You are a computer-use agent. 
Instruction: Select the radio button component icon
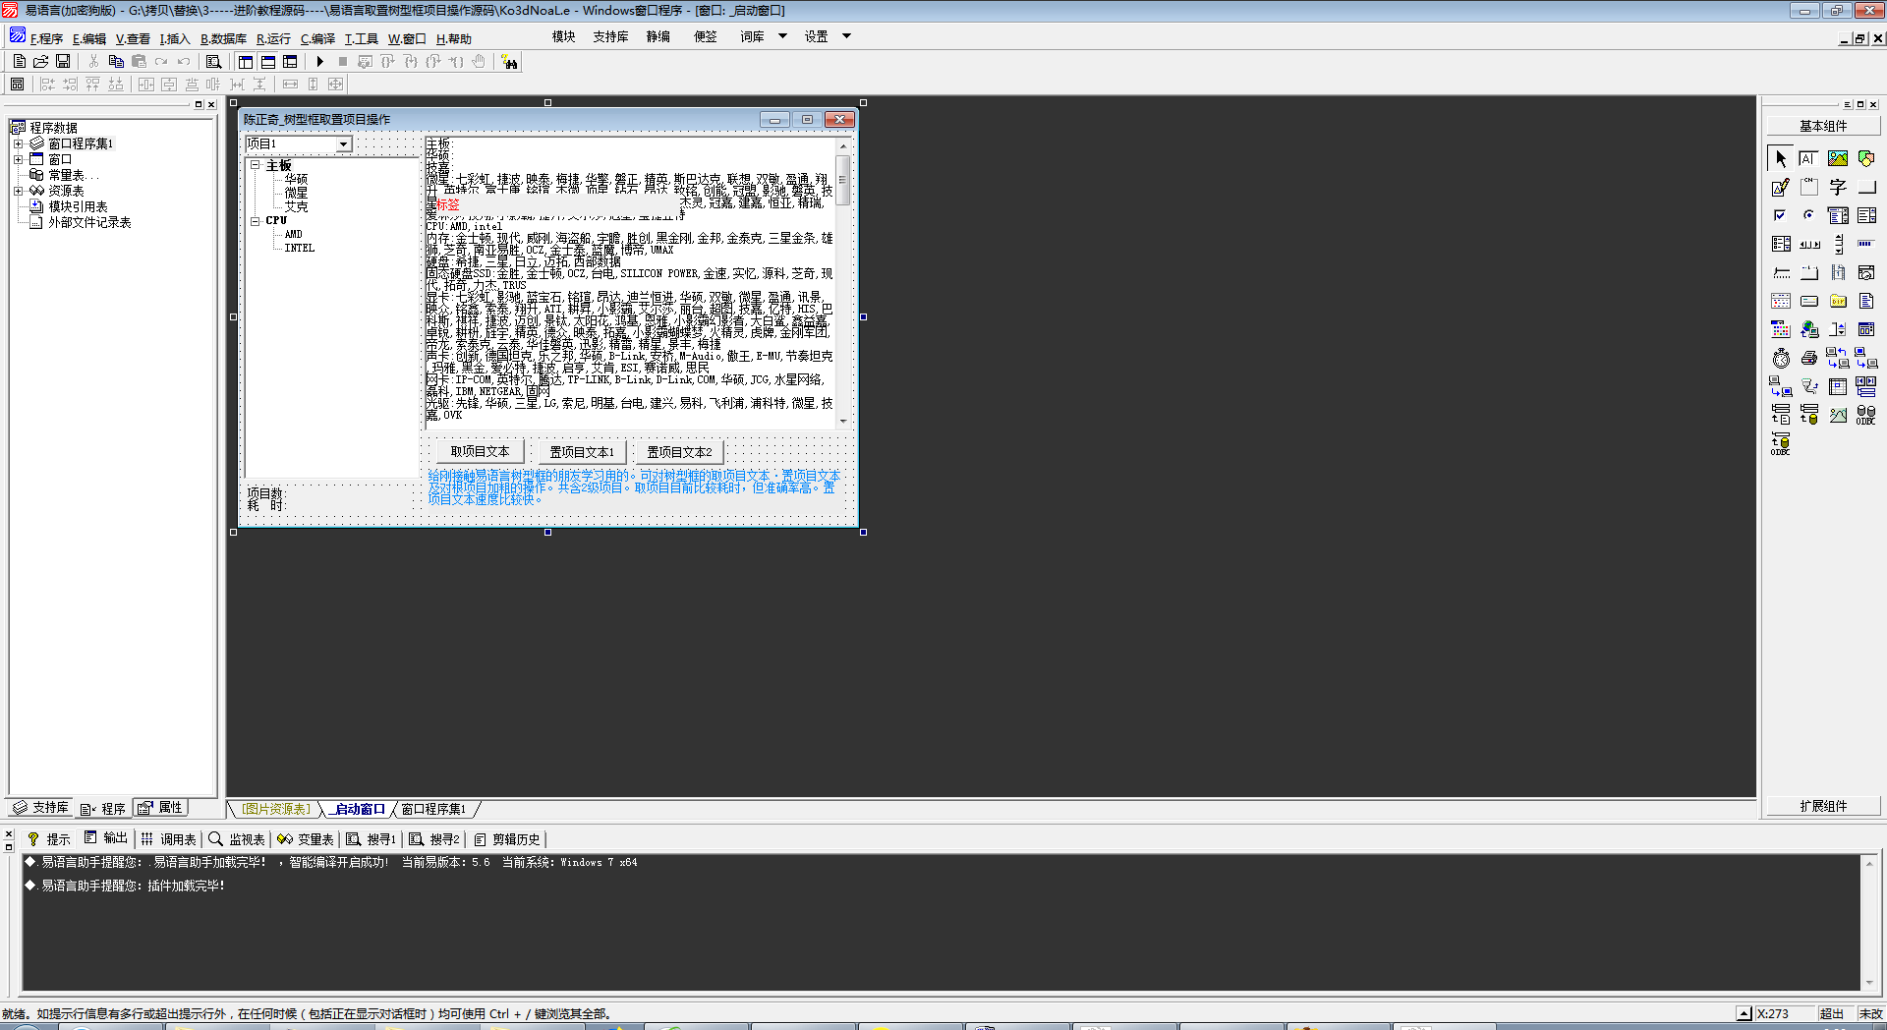point(1808,215)
